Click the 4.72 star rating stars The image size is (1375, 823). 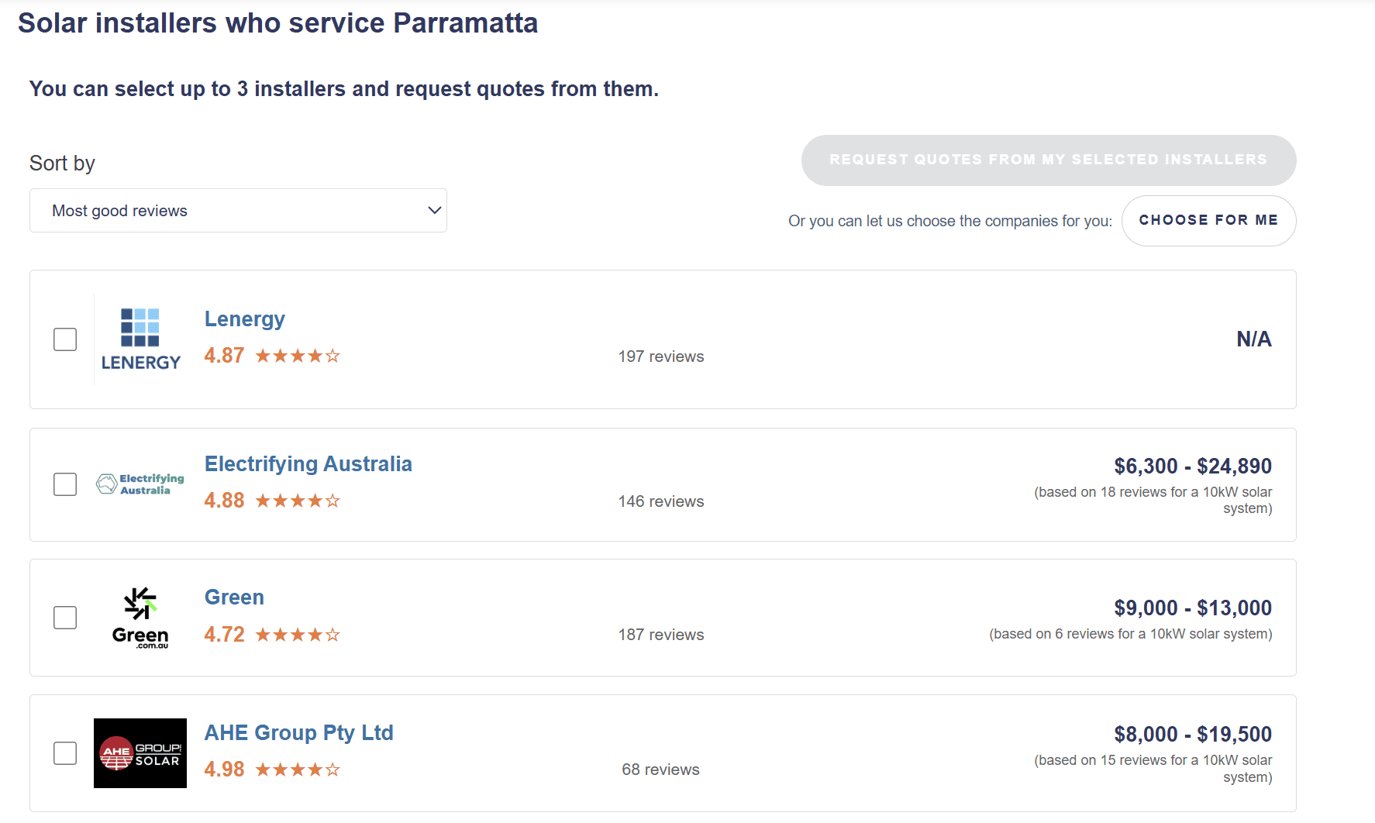(298, 635)
